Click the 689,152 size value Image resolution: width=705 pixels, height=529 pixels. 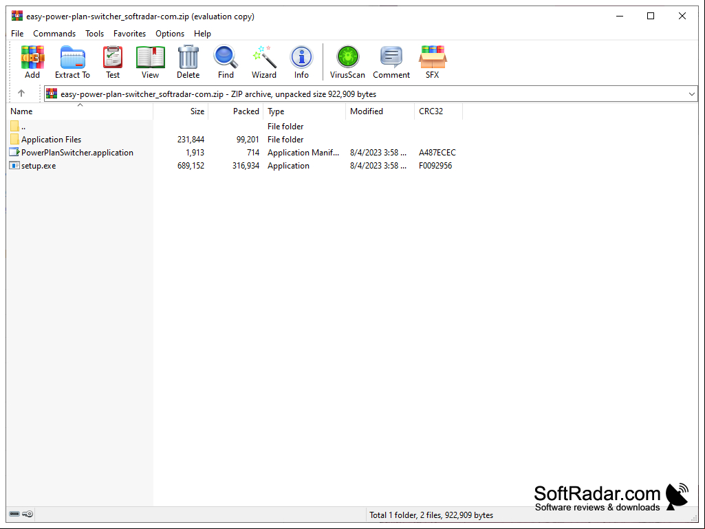(191, 166)
